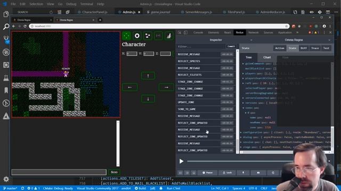Click the clear results icon in Search panel header
This screenshot has height=191, width=341.
click(59, 12)
